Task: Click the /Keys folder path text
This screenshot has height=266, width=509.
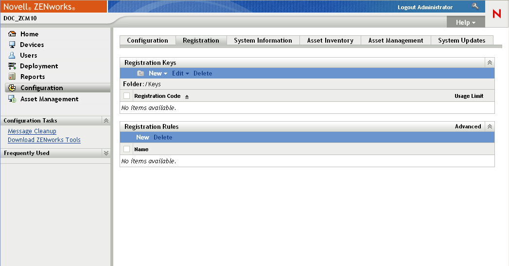Action: pos(153,84)
